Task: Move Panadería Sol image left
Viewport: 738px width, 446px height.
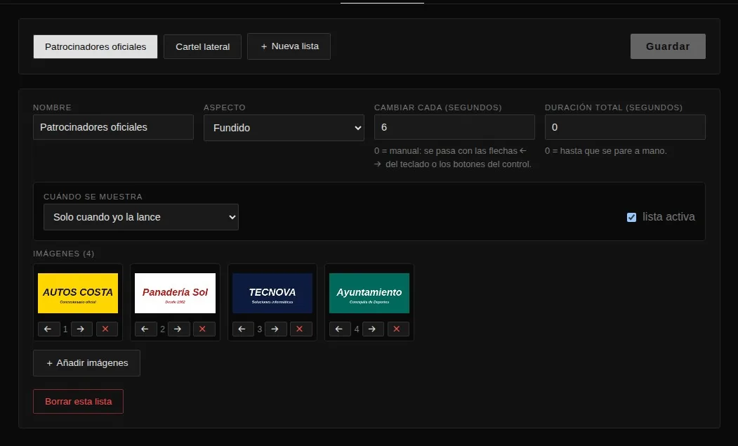Action: click(x=145, y=329)
